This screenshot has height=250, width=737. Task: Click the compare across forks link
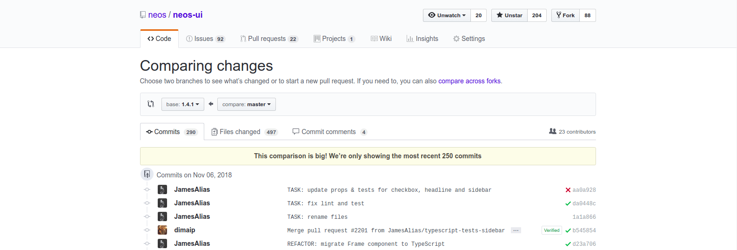[469, 81]
